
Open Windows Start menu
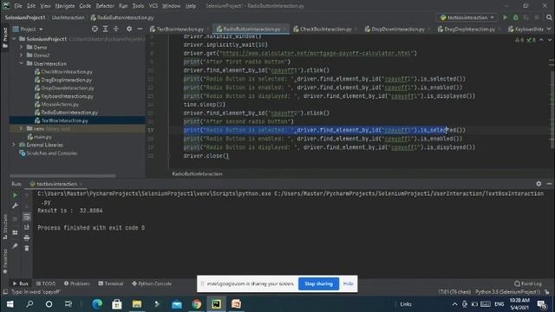pos(10,304)
